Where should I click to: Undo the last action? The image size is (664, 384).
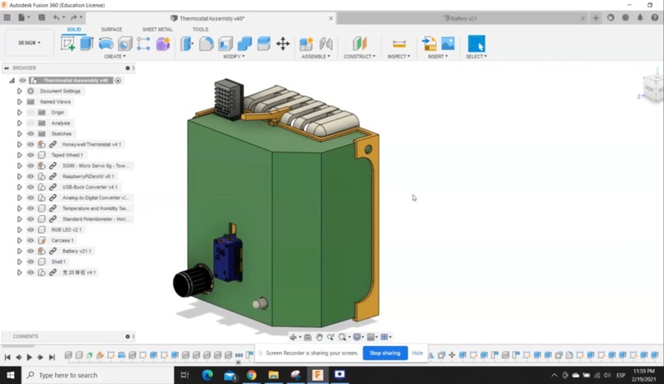[56, 17]
